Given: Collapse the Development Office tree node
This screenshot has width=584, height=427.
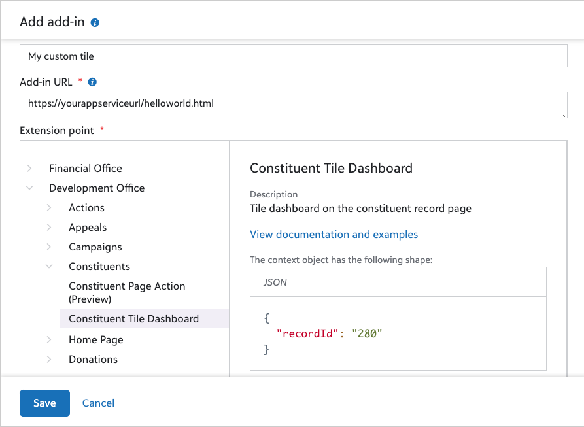Looking at the screenshot, I should (29, 188).
